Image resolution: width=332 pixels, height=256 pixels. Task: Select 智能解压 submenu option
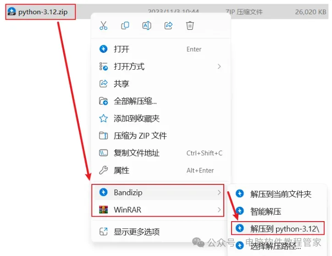[278, 211]
